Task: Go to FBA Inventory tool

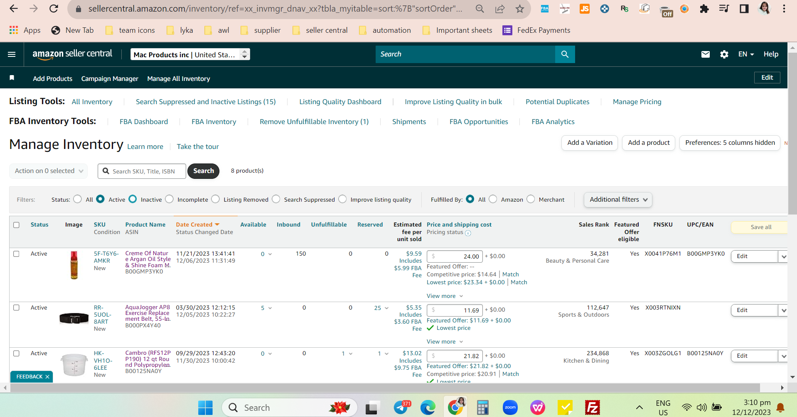Action: [x=214, y=122]
